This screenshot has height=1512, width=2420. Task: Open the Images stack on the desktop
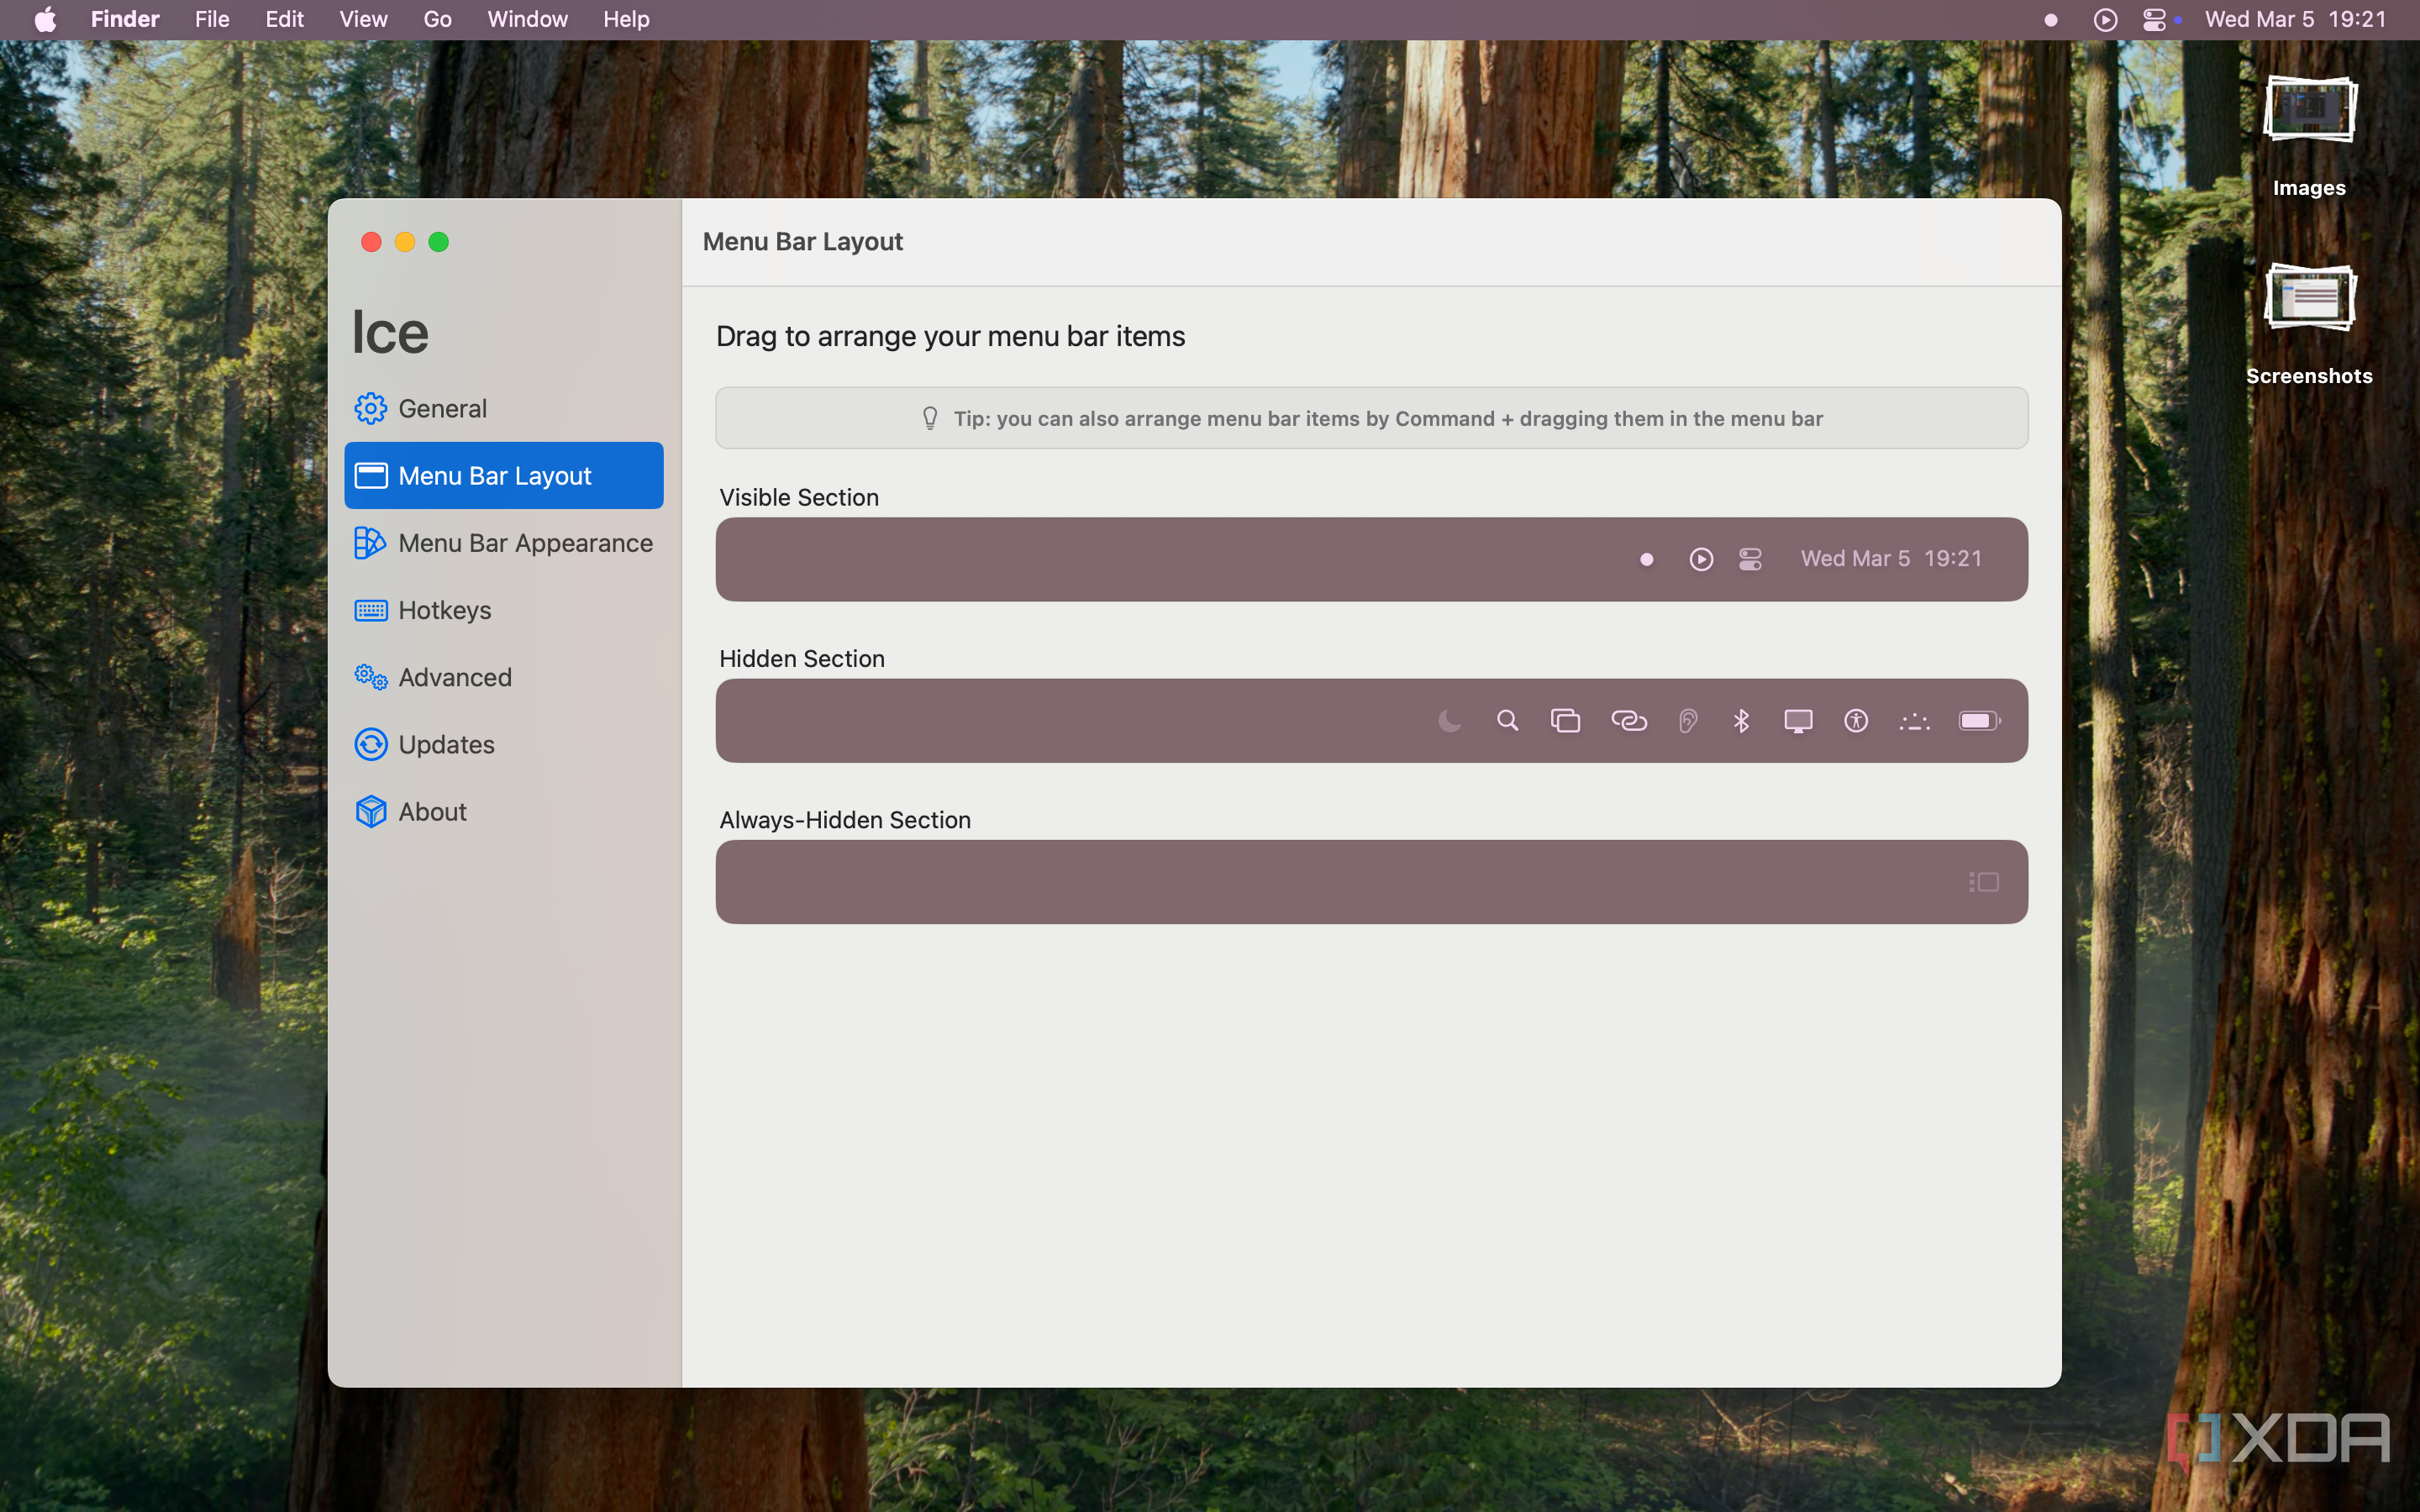point(2309,135)
